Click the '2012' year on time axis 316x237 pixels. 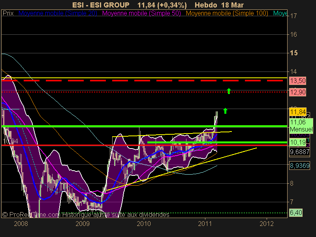(267, 224)
